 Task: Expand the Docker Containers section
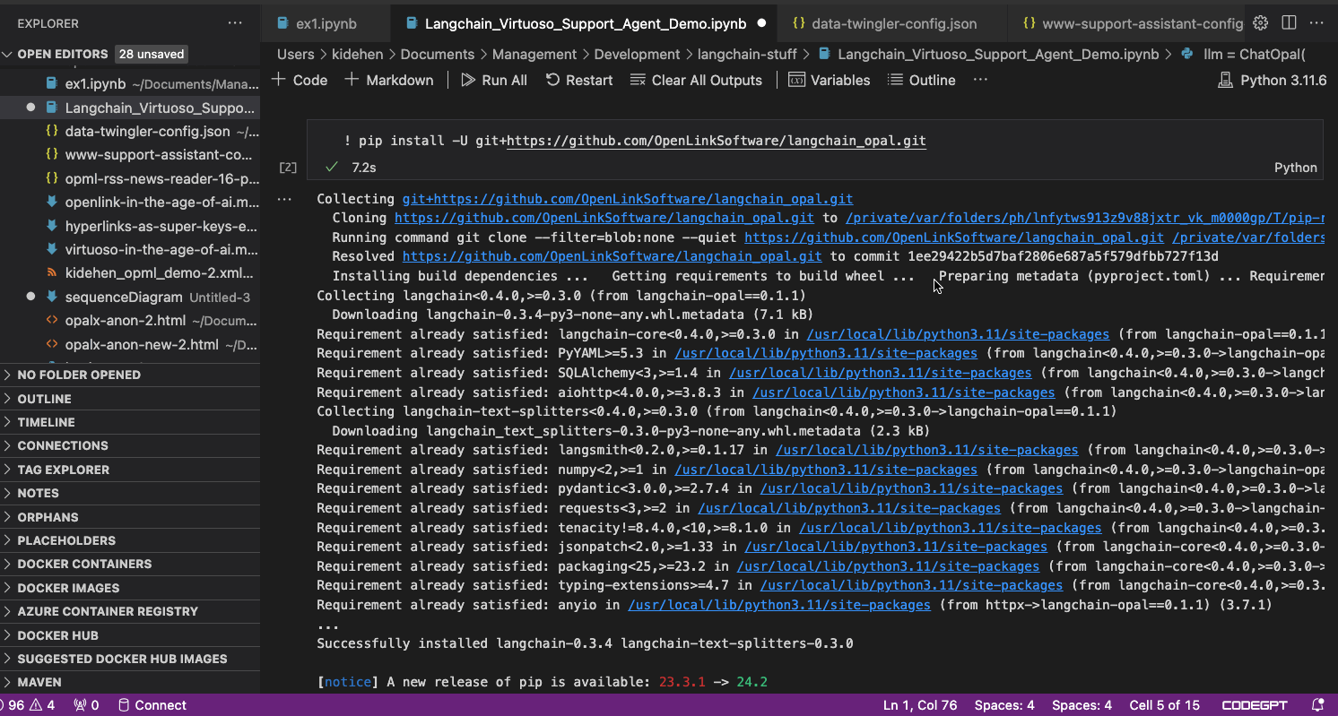click(x=130, y=564)
